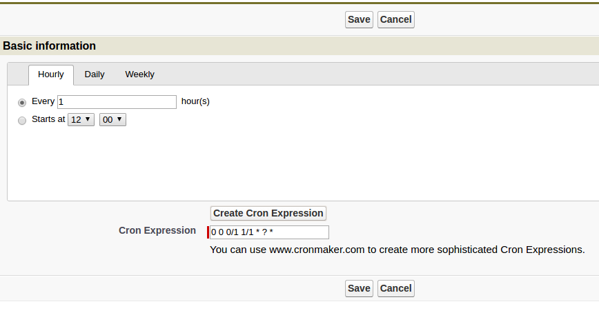
Task: Open the start hour dropdown showing 12
Action: [81, 119]
